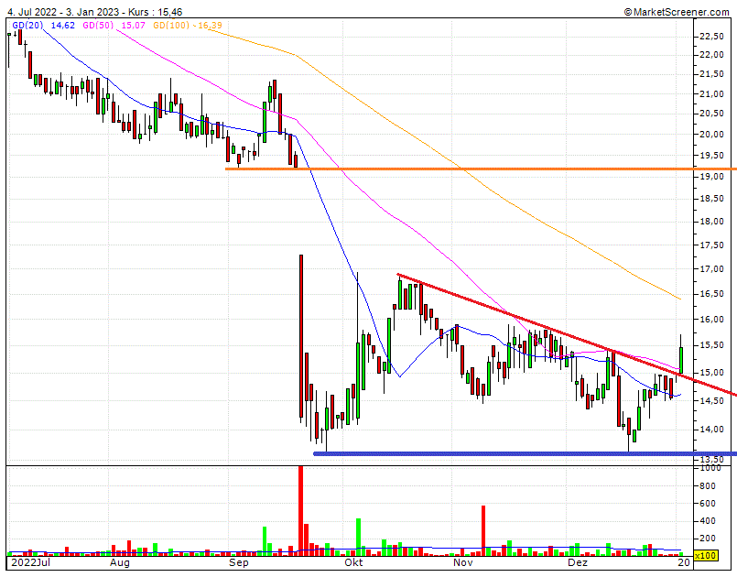Click the x100 volume multiplier badge
The width and height of the screenshot is (737, 577).
706,556
